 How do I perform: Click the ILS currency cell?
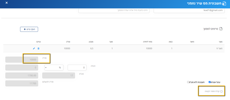(x=92, y=48)
